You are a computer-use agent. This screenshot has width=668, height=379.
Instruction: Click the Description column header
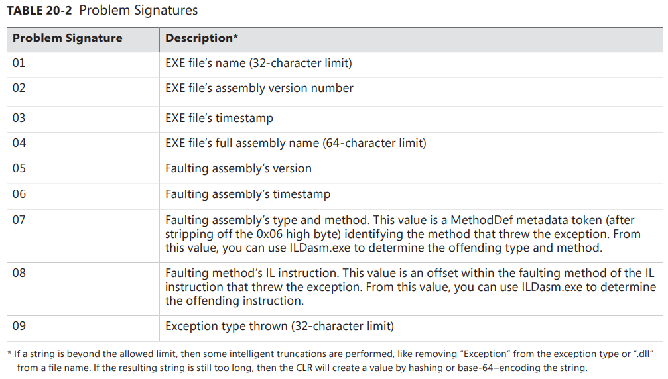[x=202, y=38]
